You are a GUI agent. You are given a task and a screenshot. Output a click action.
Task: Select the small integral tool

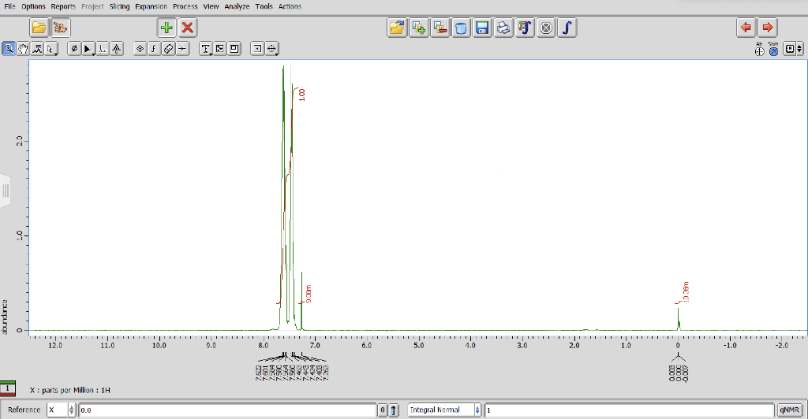click(154, 49)
